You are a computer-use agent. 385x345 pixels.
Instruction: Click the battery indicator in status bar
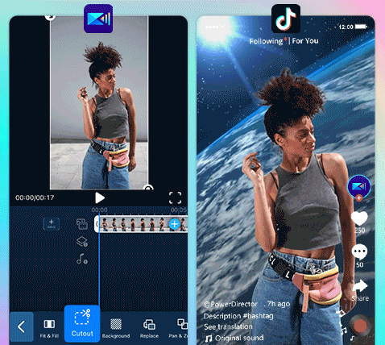tap(361, 27)
